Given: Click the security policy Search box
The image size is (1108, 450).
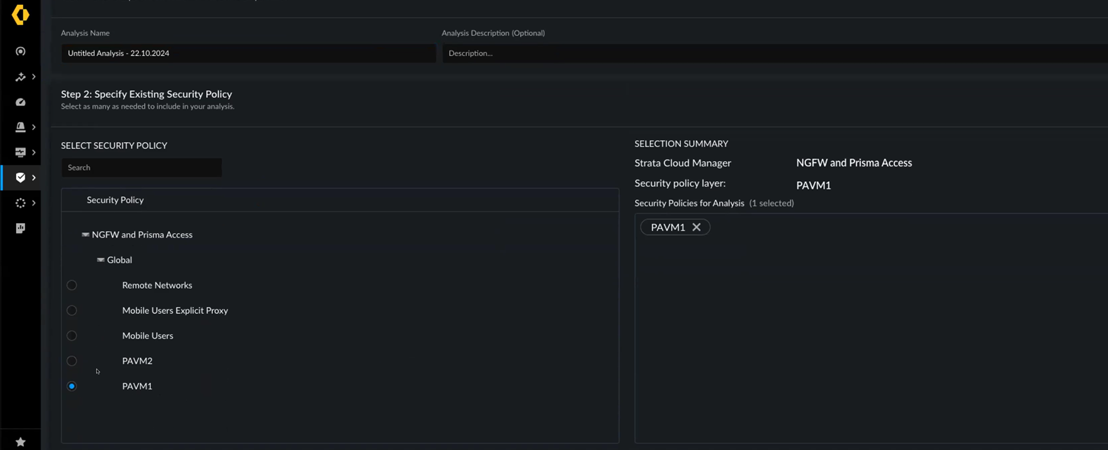Looking at the screenshot, I should pos(141,168).
